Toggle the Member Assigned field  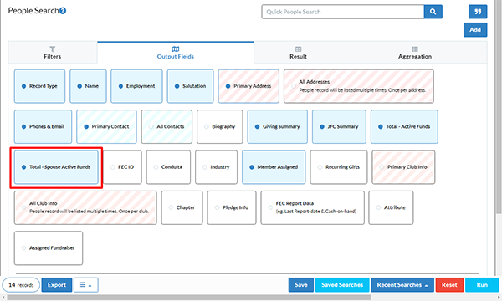pos(274,167)
